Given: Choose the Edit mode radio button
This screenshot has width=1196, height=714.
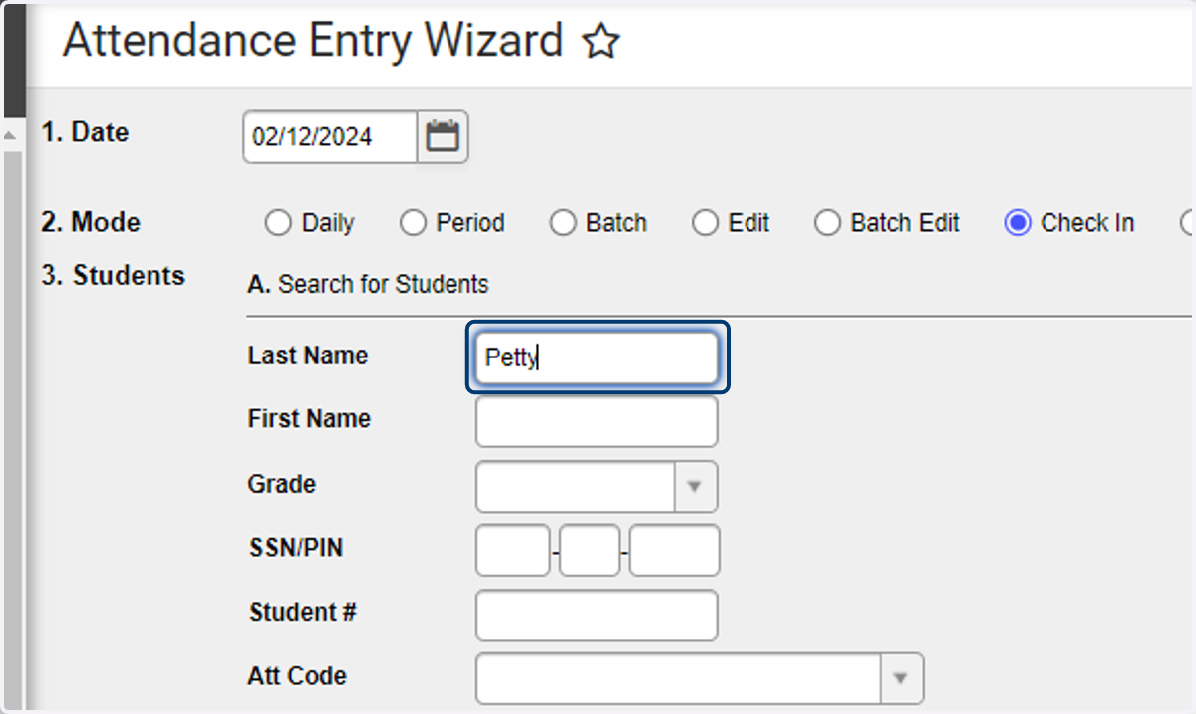Looking at the screenshot, I should (705, 223).
